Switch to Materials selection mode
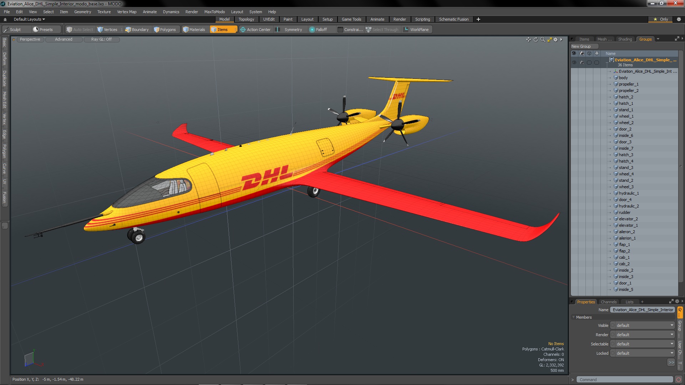Viewport: 685px width, 385px height. [x=194, y=30]
